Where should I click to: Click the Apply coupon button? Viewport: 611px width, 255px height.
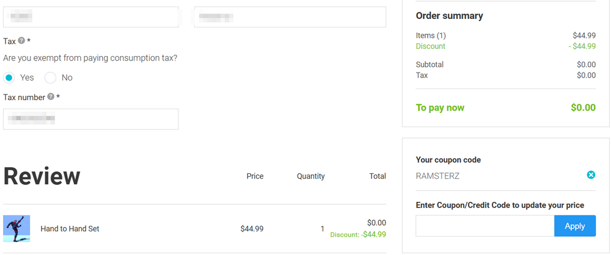[x=574, y=226]
